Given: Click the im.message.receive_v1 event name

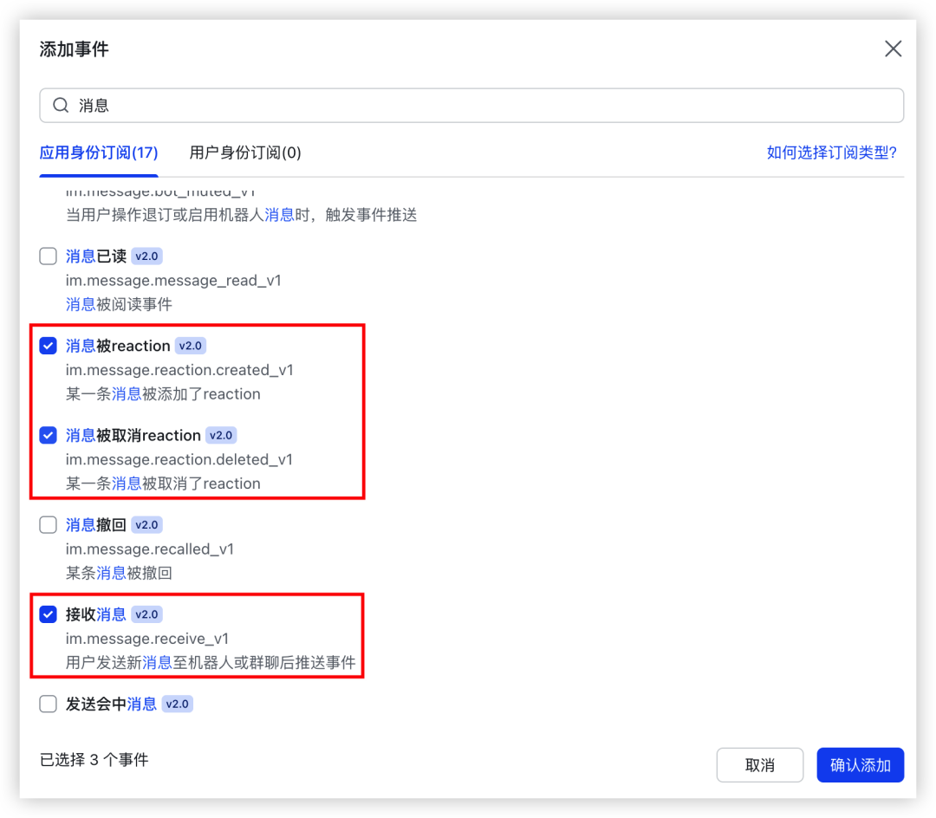Looking at the screenshot, I should click(x=147, y=639).
